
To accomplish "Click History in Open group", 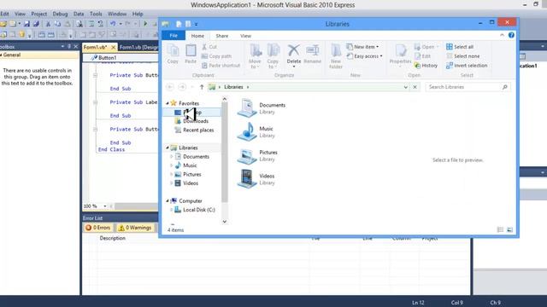I will coord(426,66).
